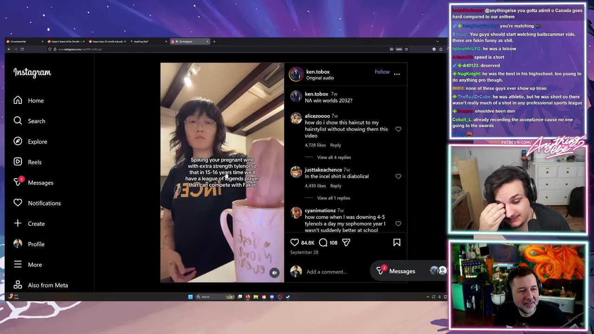
Task: Switch to Anything Else? browser tab
Action: click(149, 42)
